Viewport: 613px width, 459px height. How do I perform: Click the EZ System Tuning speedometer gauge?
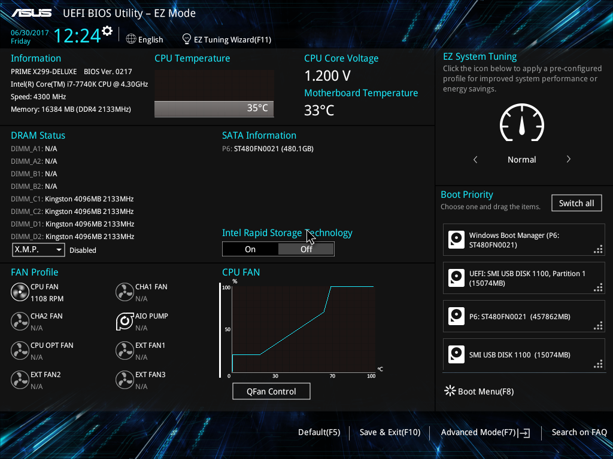(522, 122)
